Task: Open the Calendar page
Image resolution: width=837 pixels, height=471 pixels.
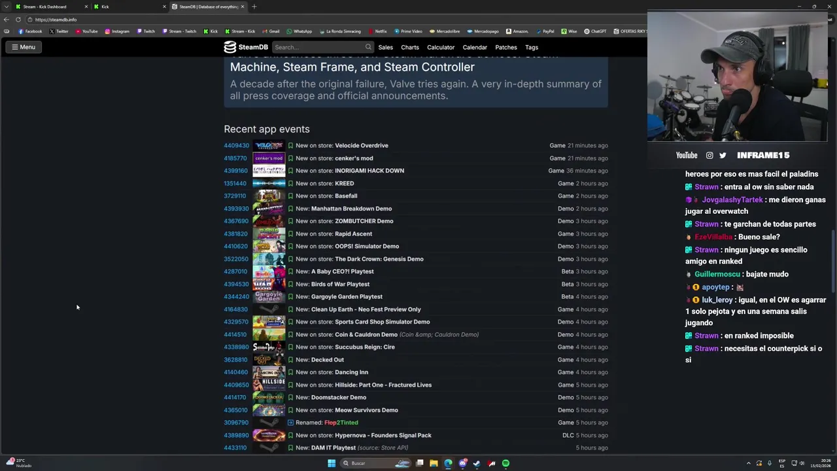Action: (x=475, y=47)
